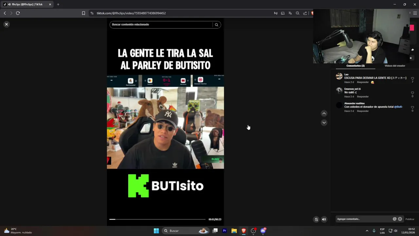419x236 pixels.
Task: Like Alexander mathias's comment with the heart
Action: pyautogui.click(x=412, y=108)
